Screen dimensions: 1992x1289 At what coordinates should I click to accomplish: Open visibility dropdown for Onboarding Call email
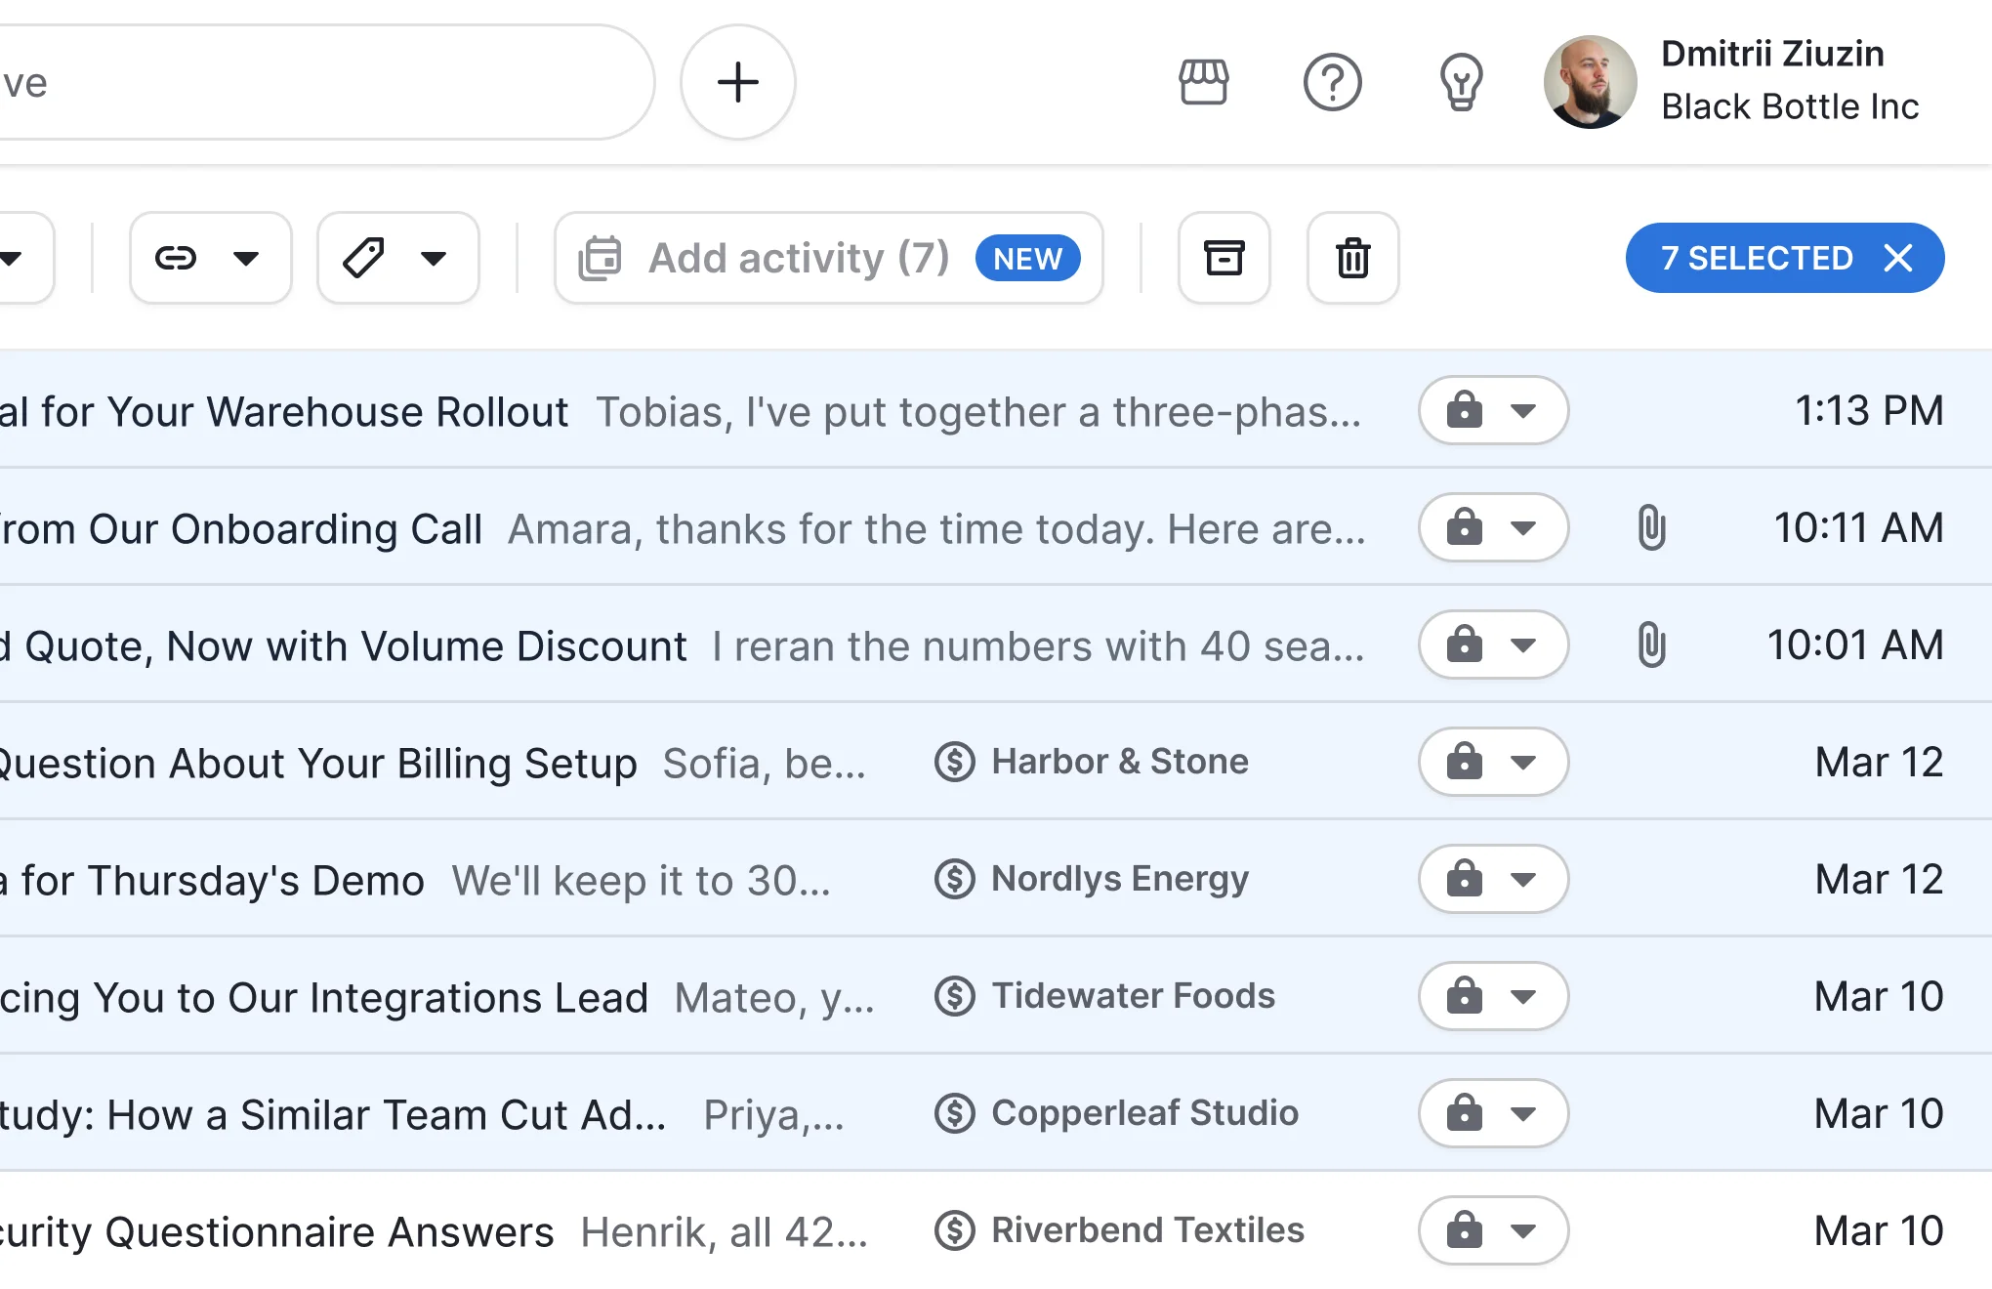pos(1493,527)
